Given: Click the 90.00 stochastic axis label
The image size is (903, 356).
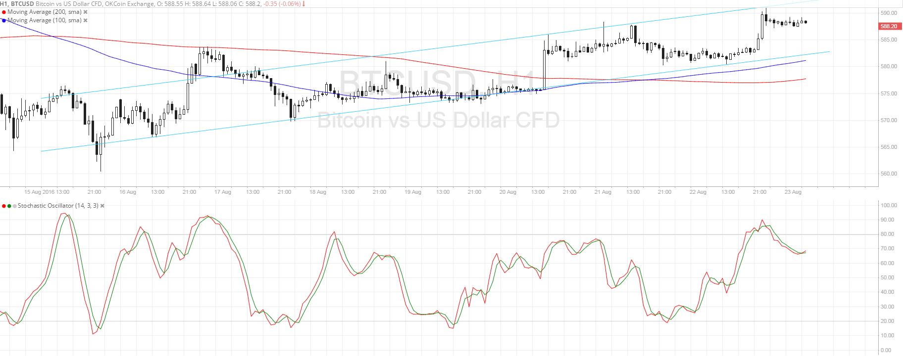Looking at the screenshot, I should pyautogui.click(x=887, y=220).
